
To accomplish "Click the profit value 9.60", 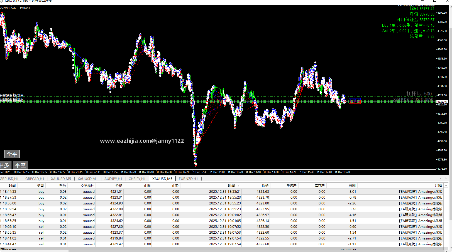I will [353, 226].
